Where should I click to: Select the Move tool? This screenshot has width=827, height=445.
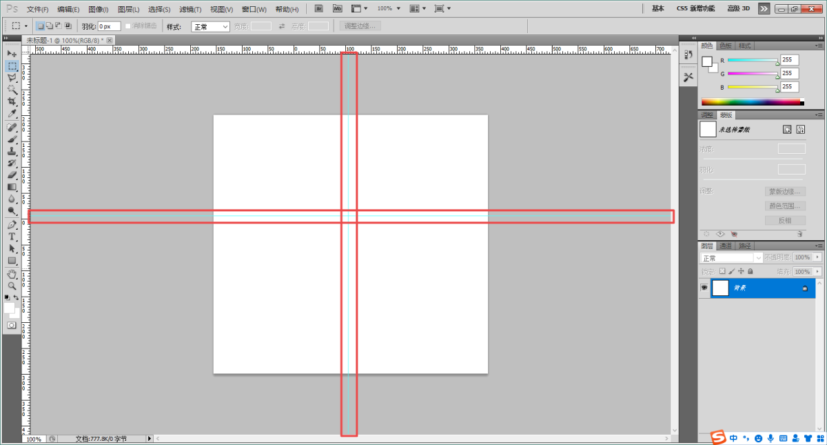coord(12,54)
